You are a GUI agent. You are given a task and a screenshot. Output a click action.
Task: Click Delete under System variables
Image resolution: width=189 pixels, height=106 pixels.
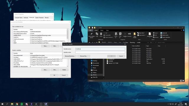point(64,70)
